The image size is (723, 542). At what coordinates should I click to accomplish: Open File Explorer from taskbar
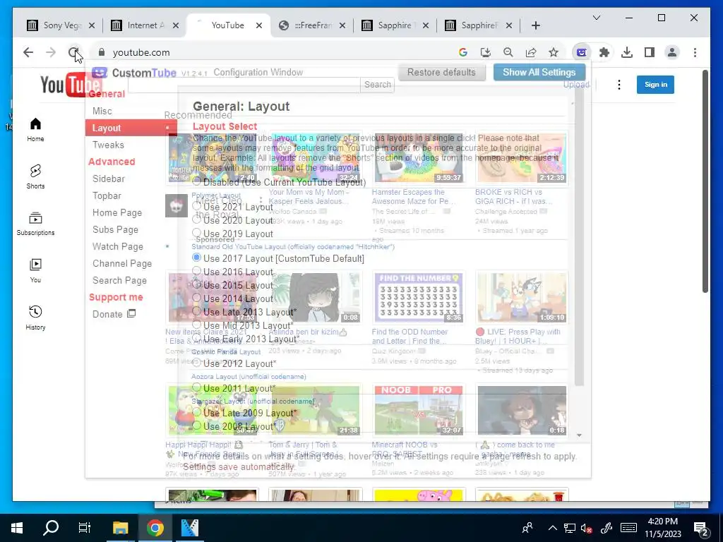pyautogui.click(x=120, y=528)
